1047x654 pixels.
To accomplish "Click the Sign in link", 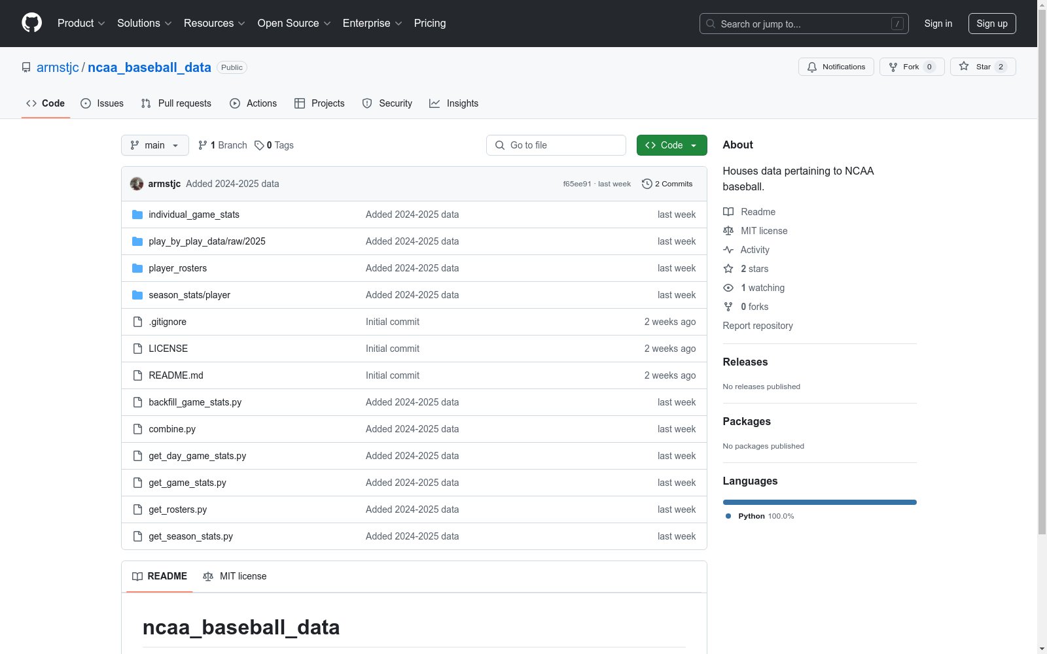I will coord(938,24).
